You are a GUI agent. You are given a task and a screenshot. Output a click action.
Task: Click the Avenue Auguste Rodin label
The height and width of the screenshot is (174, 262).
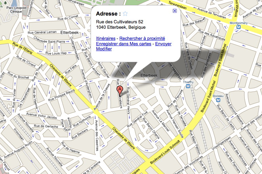pyautogui.click(x=18, y=150)
